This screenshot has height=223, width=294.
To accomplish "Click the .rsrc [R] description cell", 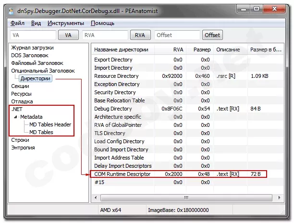I will pyautogui.click(x=226, y=76).
